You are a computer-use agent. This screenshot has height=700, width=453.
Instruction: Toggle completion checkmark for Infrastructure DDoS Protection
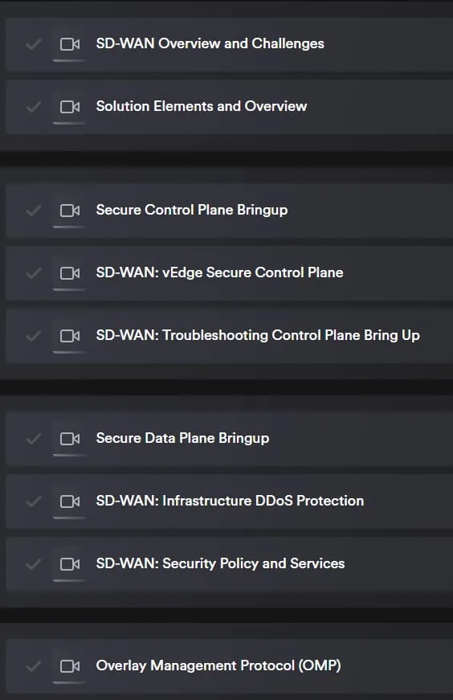pos(34,501)
